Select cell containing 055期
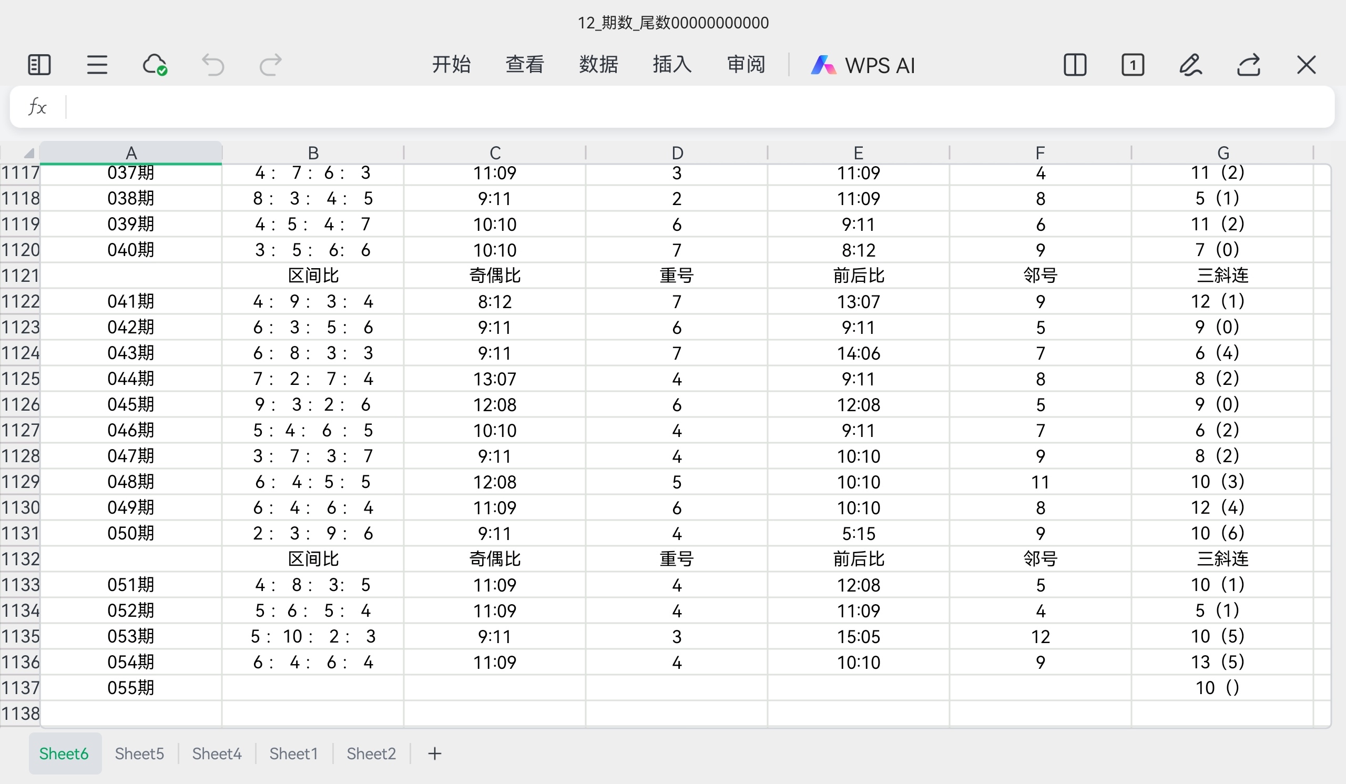The width and height of the screenshot is (1346, 784). click(x=131, y=688)
